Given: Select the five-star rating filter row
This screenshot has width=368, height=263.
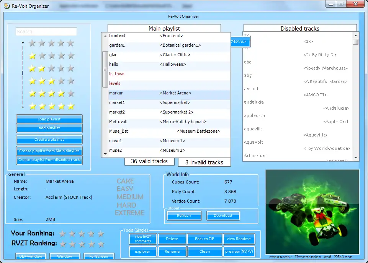Looking at the screenshot, I should pos(51,106).
